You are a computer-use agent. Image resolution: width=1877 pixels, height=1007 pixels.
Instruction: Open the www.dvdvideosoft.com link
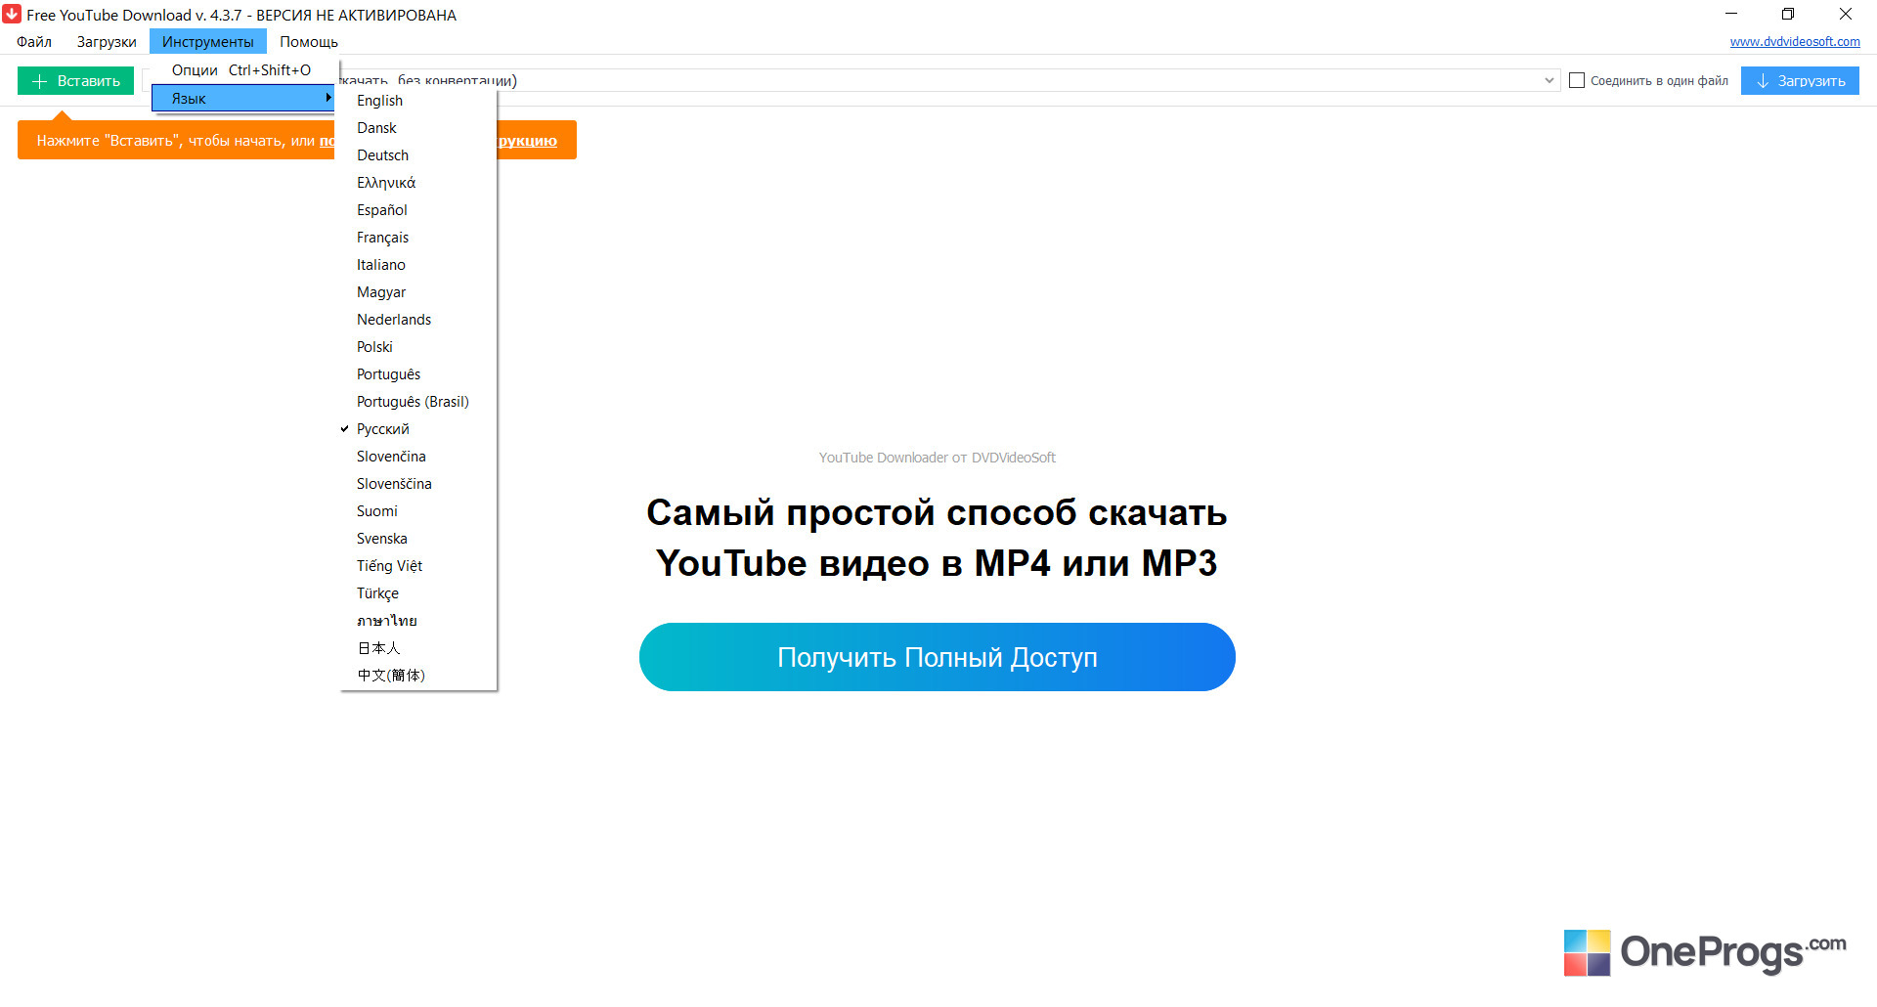pos(1795,42)
